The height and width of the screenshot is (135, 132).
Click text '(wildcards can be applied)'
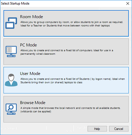click(36, 112)
